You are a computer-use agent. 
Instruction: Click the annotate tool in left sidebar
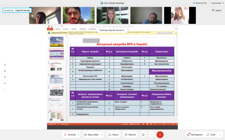click(5, 65)
